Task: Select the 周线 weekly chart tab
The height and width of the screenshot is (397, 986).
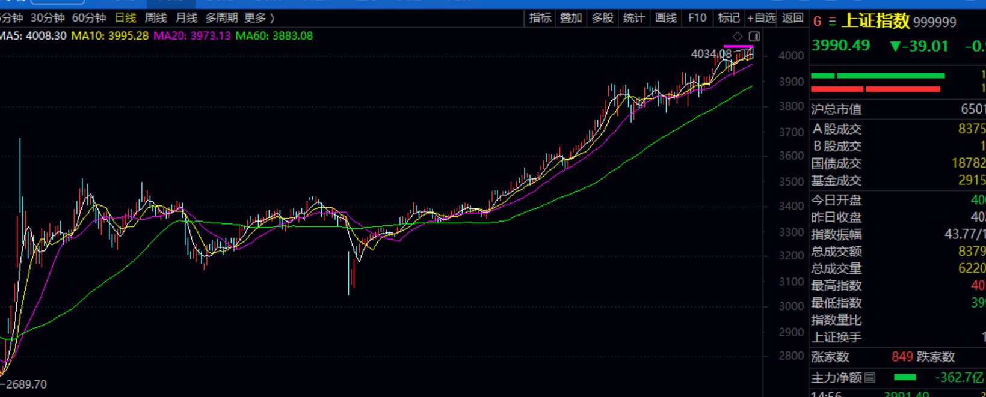Action: (x=156, y=18)
